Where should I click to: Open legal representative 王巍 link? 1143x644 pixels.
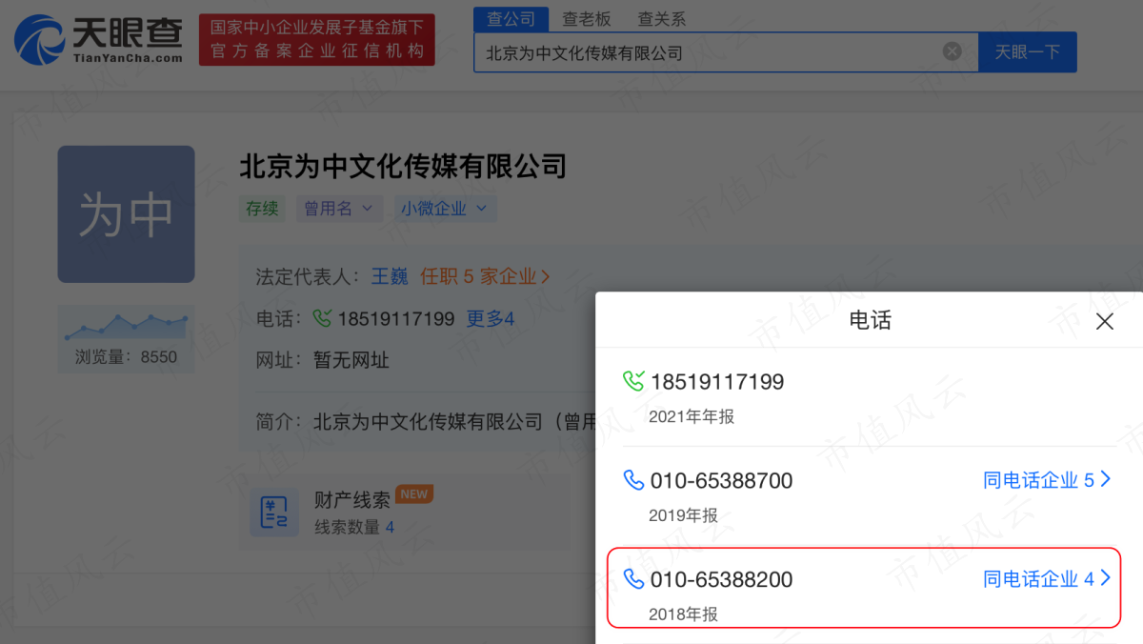[390, 276]
